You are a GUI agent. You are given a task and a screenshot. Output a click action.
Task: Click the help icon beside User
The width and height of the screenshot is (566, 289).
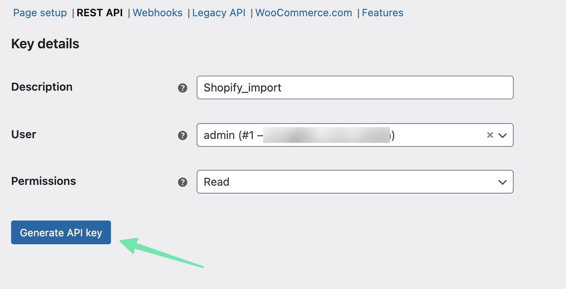click(x=182, y=135)
